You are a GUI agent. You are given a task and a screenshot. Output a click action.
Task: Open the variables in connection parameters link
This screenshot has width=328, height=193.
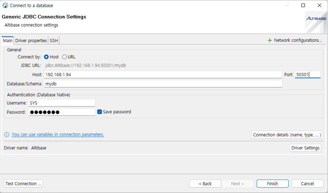(x=58, y=135)
